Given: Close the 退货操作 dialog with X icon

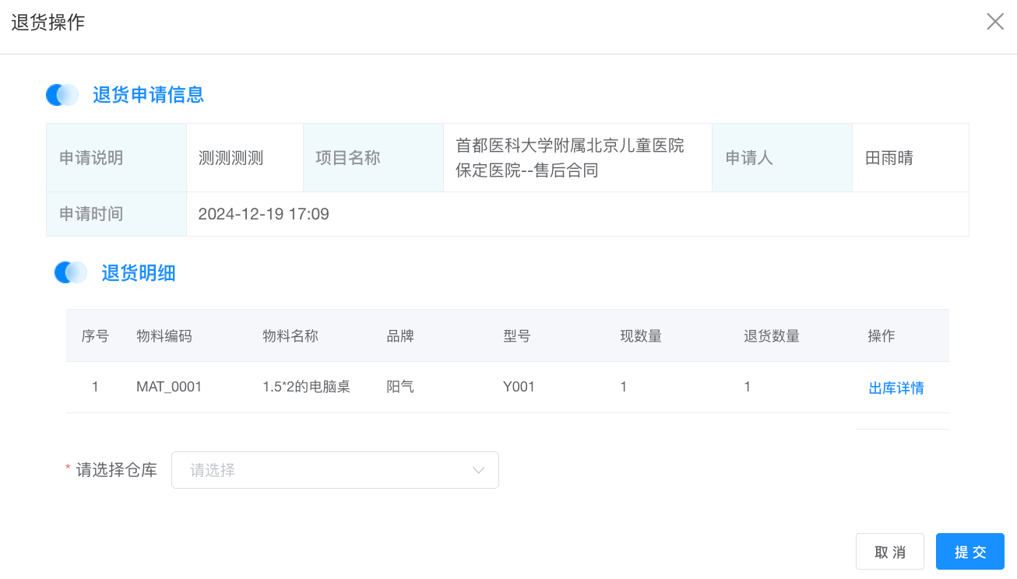Looking at the screenshot, I should (994, 22).
